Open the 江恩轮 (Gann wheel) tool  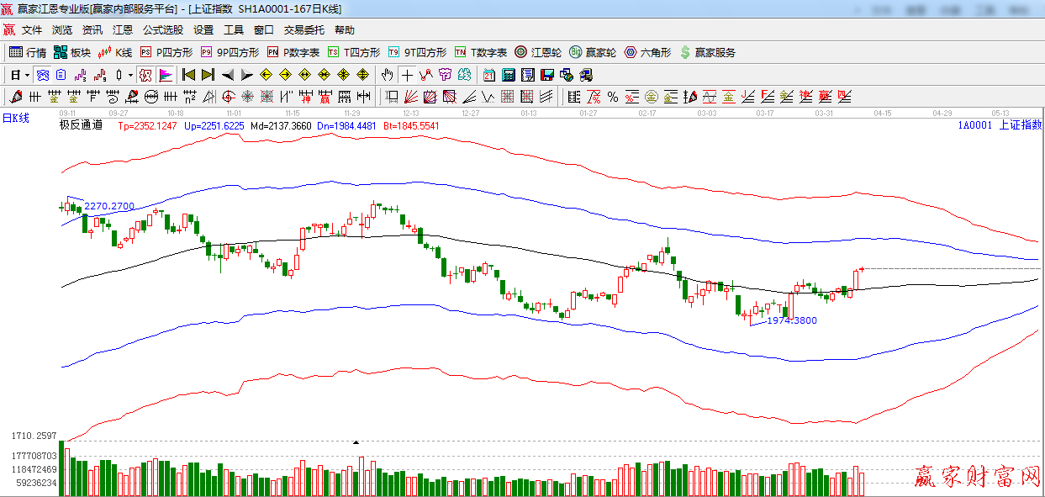[x=538, y=52]
